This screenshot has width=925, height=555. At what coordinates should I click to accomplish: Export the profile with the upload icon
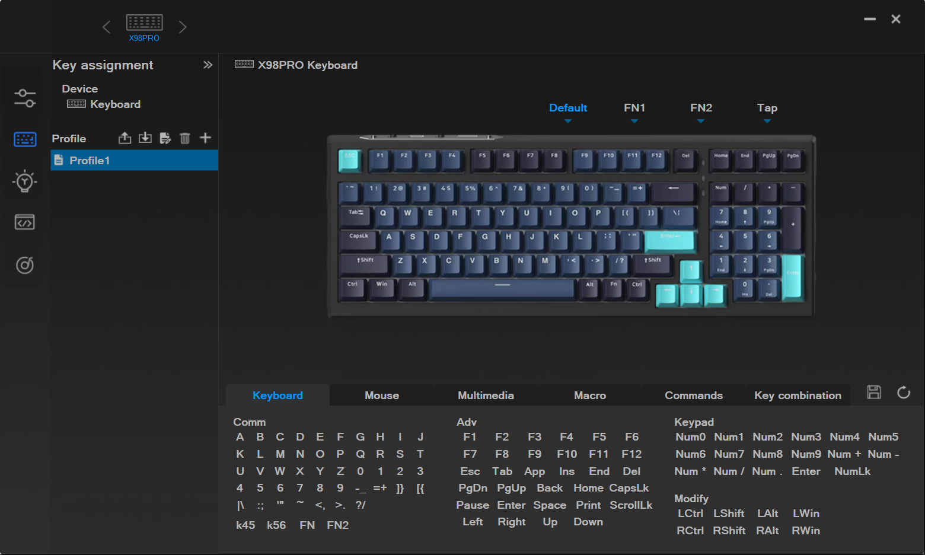tap(125, 138)
